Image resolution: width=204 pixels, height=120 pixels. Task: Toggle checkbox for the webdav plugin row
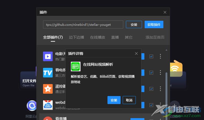tap(151, 105)
